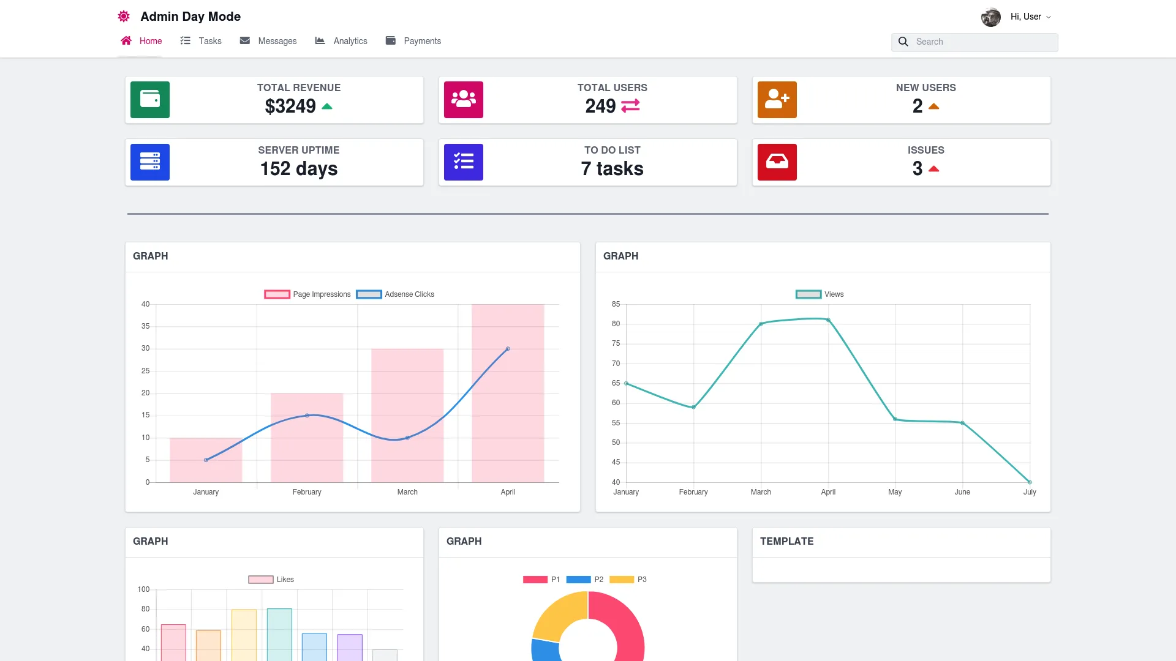The height and width of the screenshot is (661, 1176).
Task: Click the blue server uptime icon
Action: (150, 162)
